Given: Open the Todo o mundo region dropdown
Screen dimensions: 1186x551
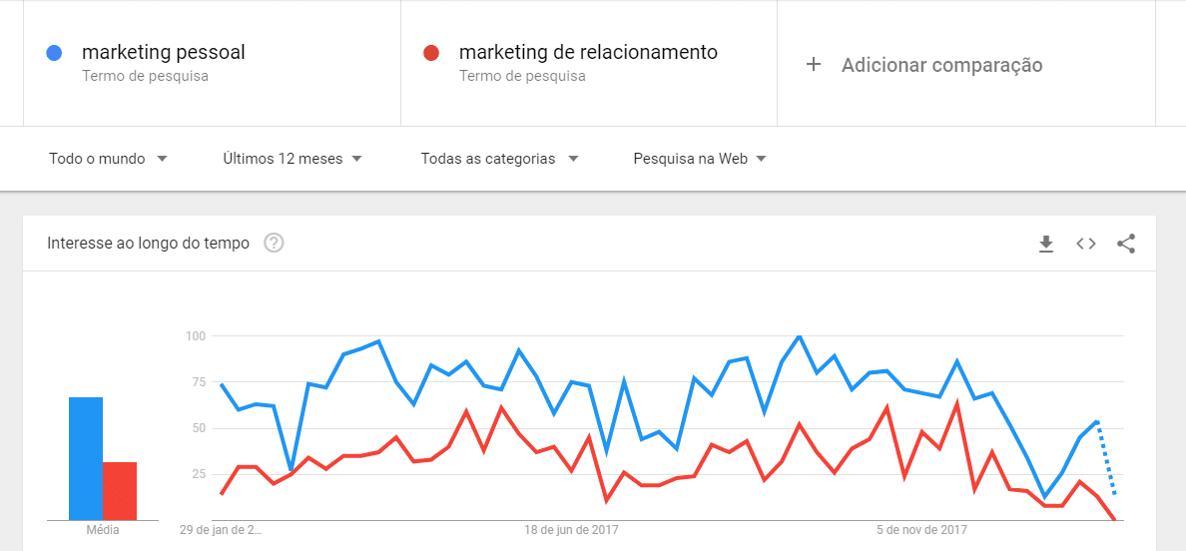Looking at the screenshot, I should point(108,159).
